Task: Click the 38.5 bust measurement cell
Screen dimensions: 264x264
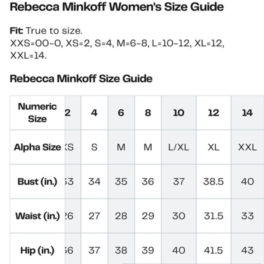Action: [x=214, y=182]
